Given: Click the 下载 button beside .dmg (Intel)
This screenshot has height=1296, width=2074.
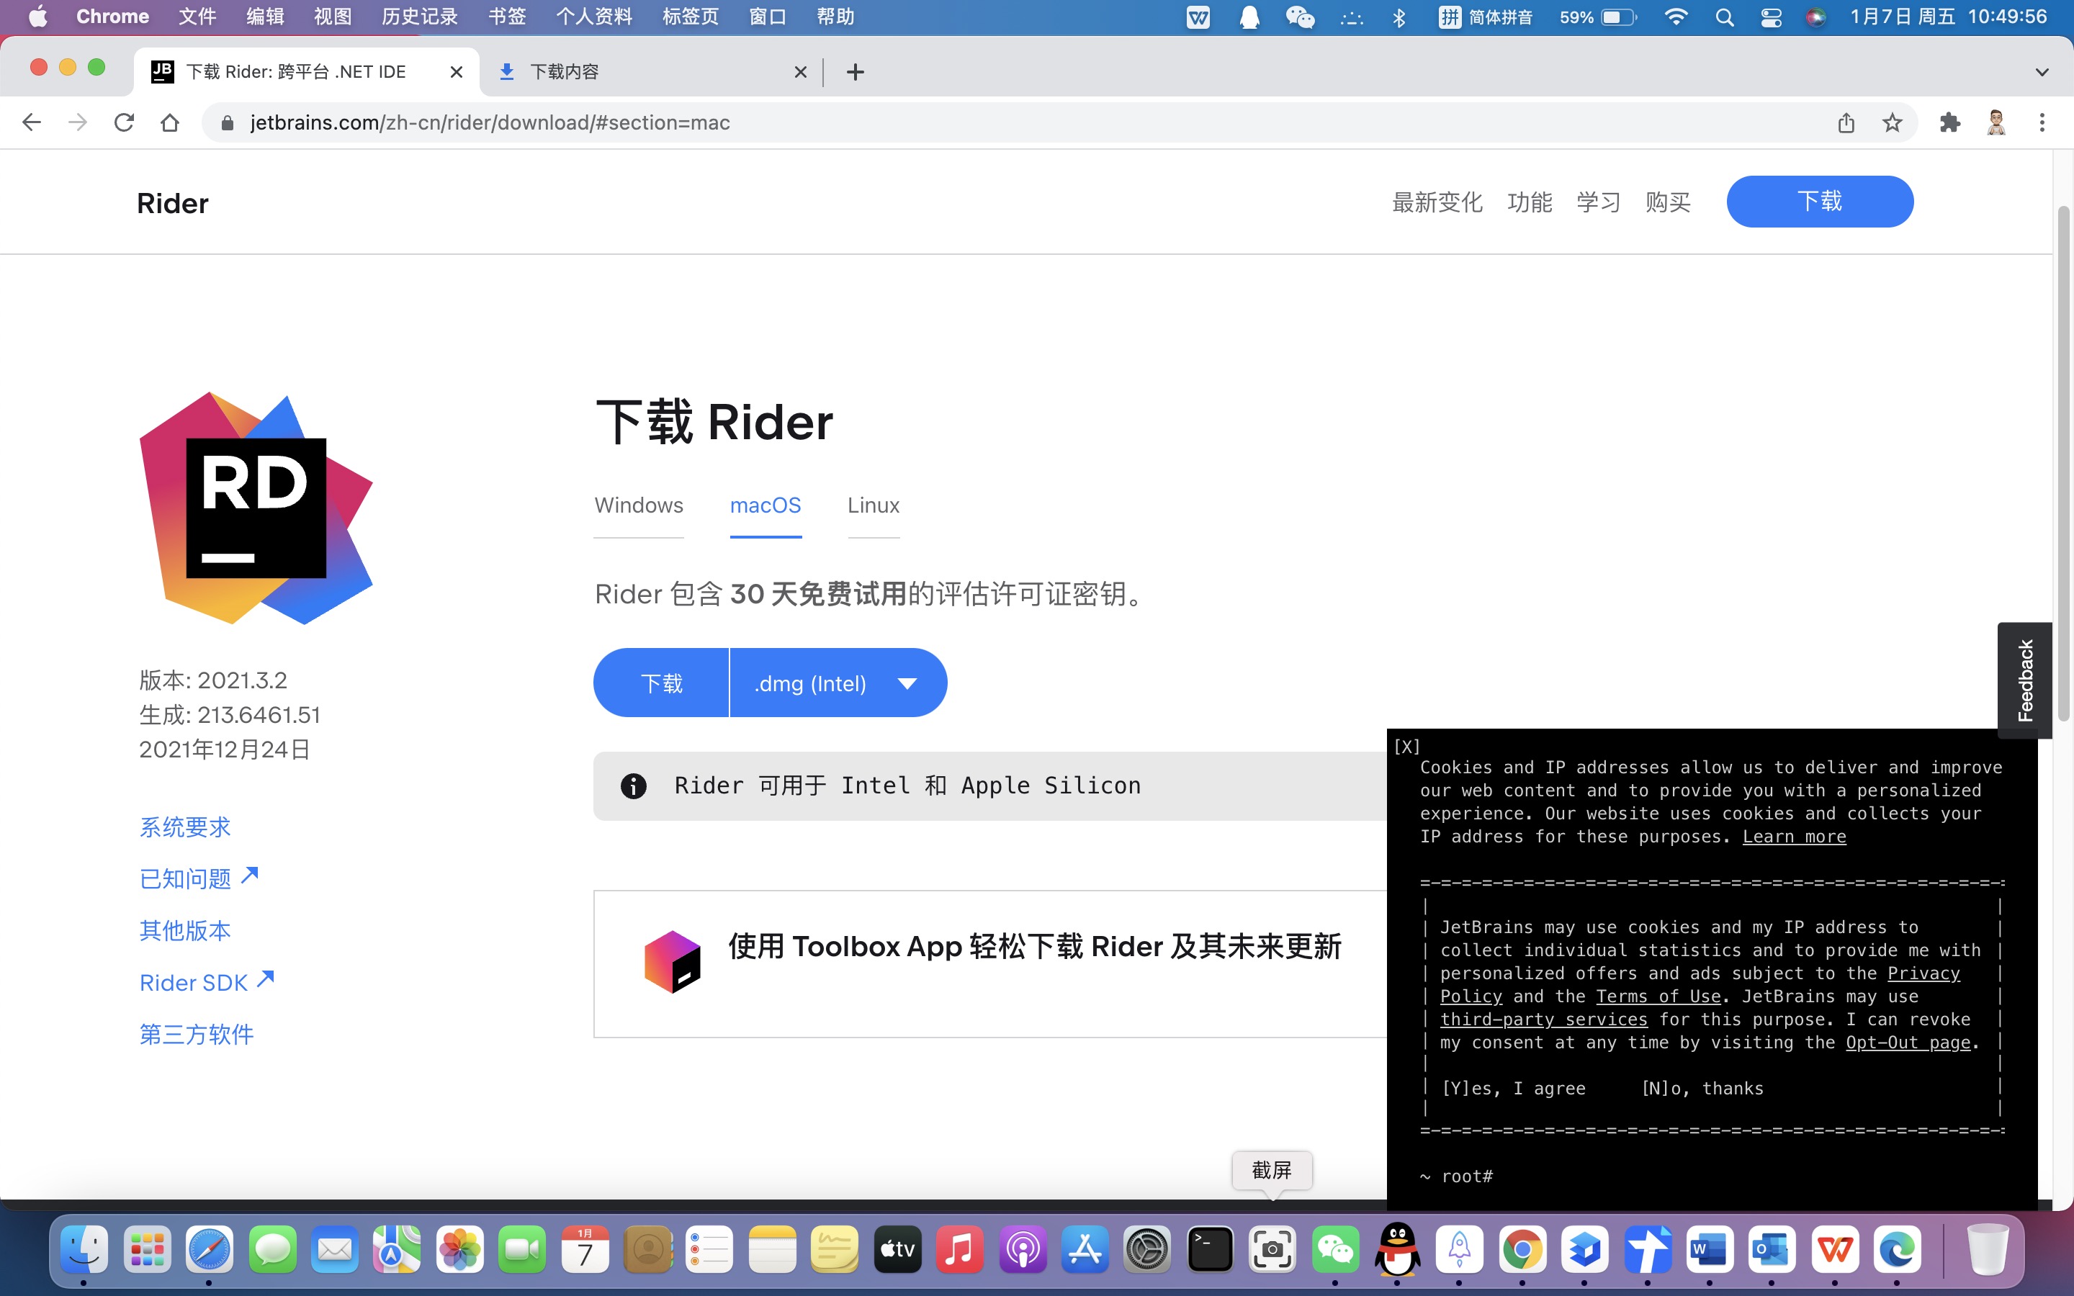Looking at the screenshot, I should tap(661, 683).
